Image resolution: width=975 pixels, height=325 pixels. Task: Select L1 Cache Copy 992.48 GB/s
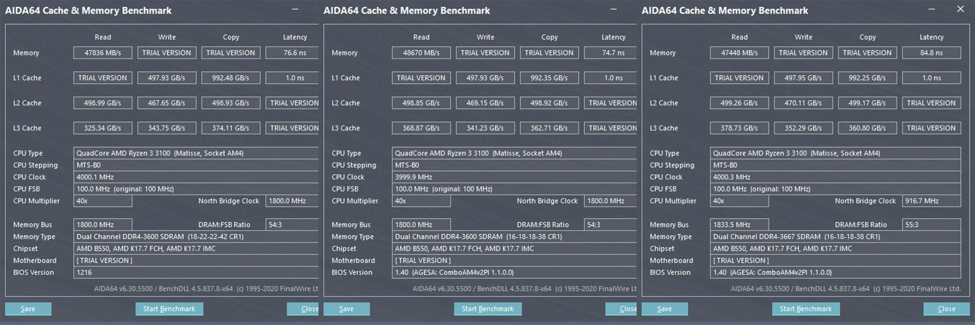click(x=231, y=78)
